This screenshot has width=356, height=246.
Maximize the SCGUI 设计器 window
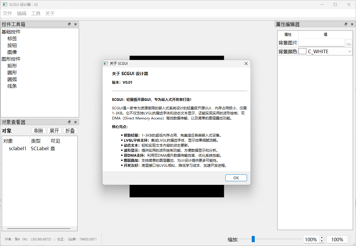click(x=335, y=4)
